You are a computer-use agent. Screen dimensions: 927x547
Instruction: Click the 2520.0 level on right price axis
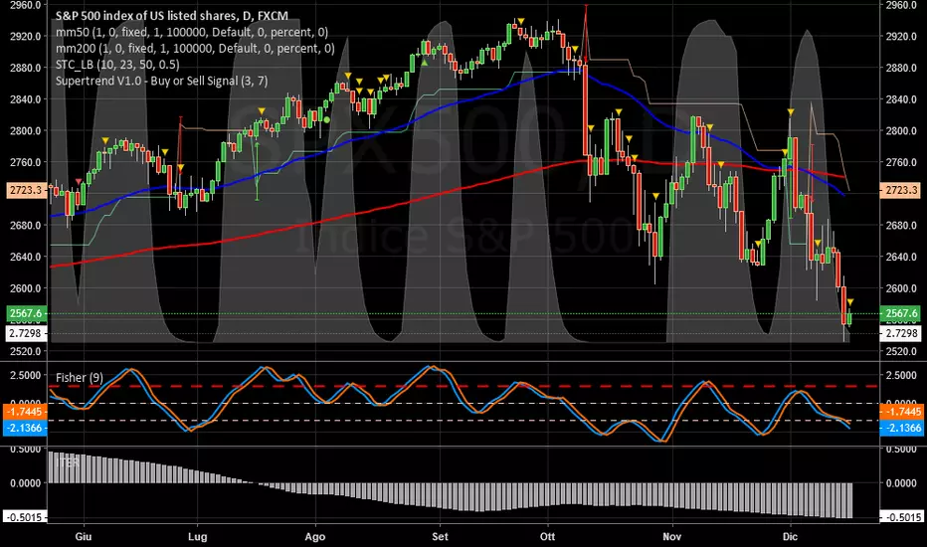point(901,351)
